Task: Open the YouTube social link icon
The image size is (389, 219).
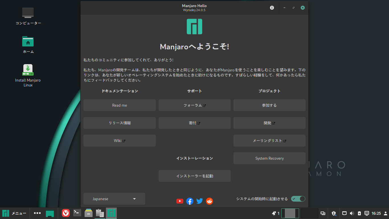Action: (x=180, y=201)
